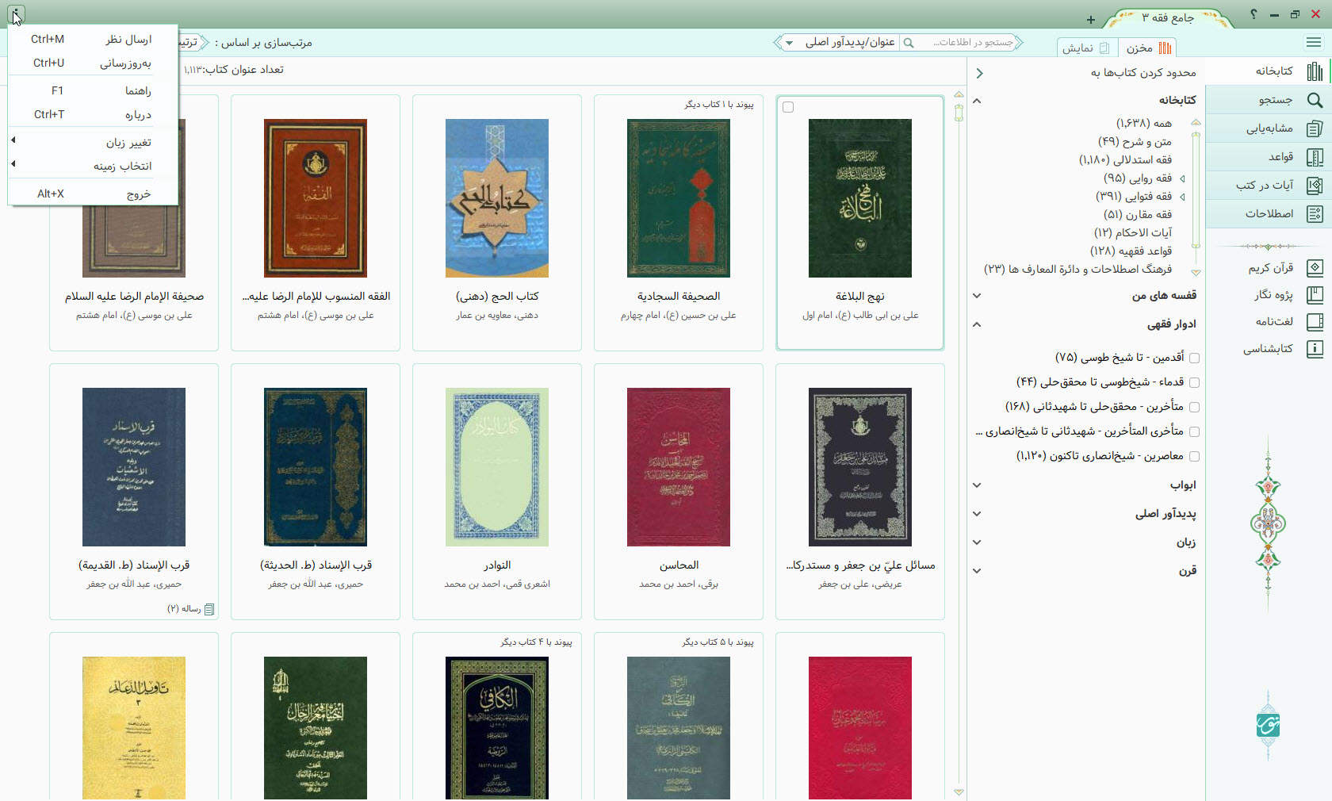
Task: Expand the ابواب section
Action: click(977, 485)
